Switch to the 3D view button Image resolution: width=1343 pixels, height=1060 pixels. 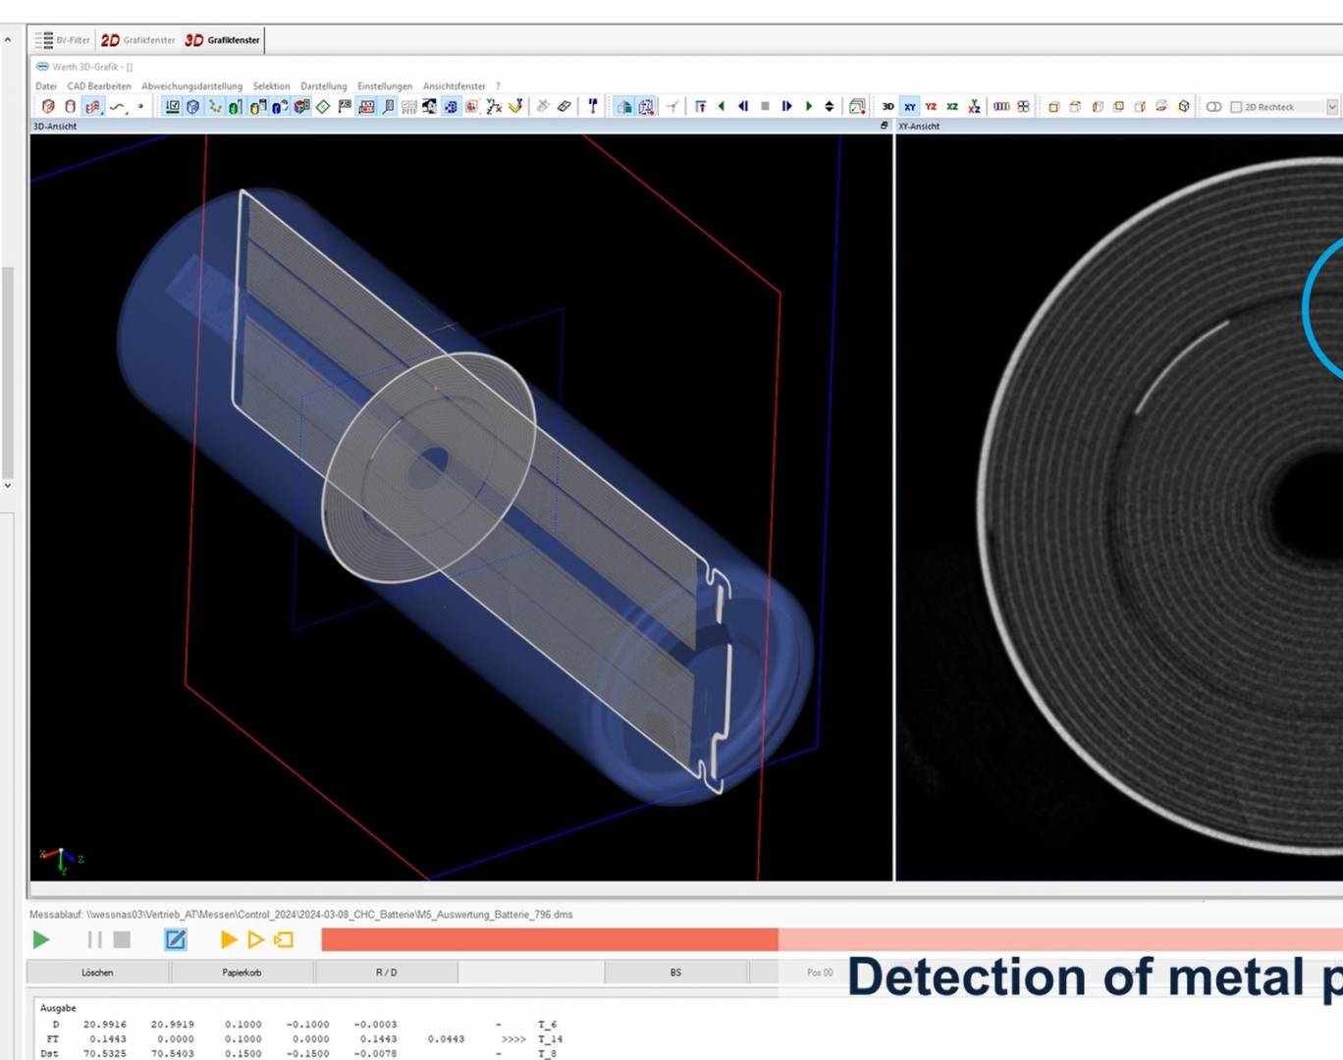pos(887,106)
